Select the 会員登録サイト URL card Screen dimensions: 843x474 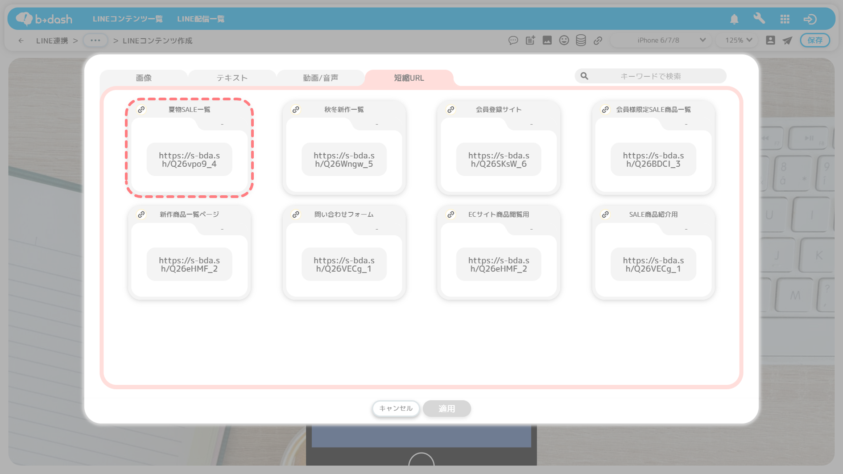click(499, 148)
